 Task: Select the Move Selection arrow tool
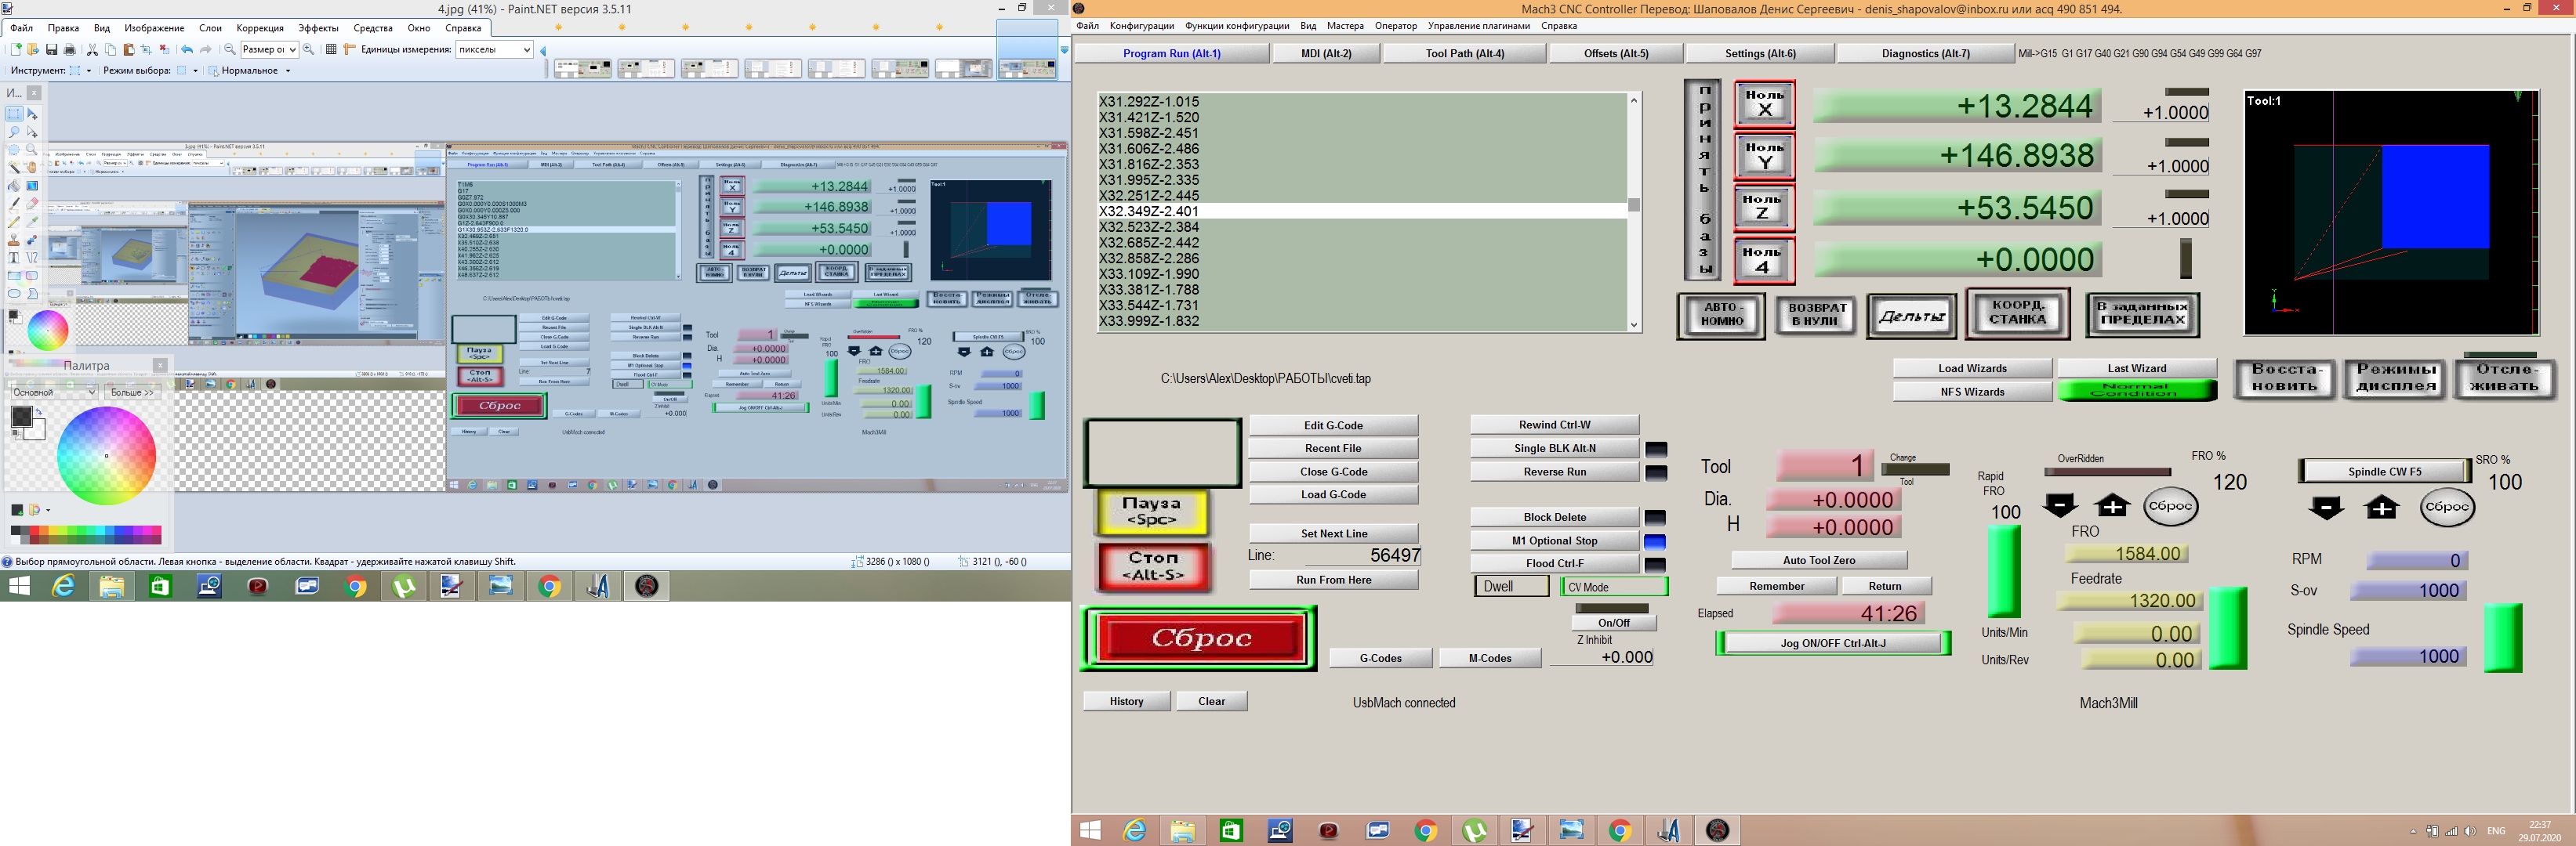[32, 132]
